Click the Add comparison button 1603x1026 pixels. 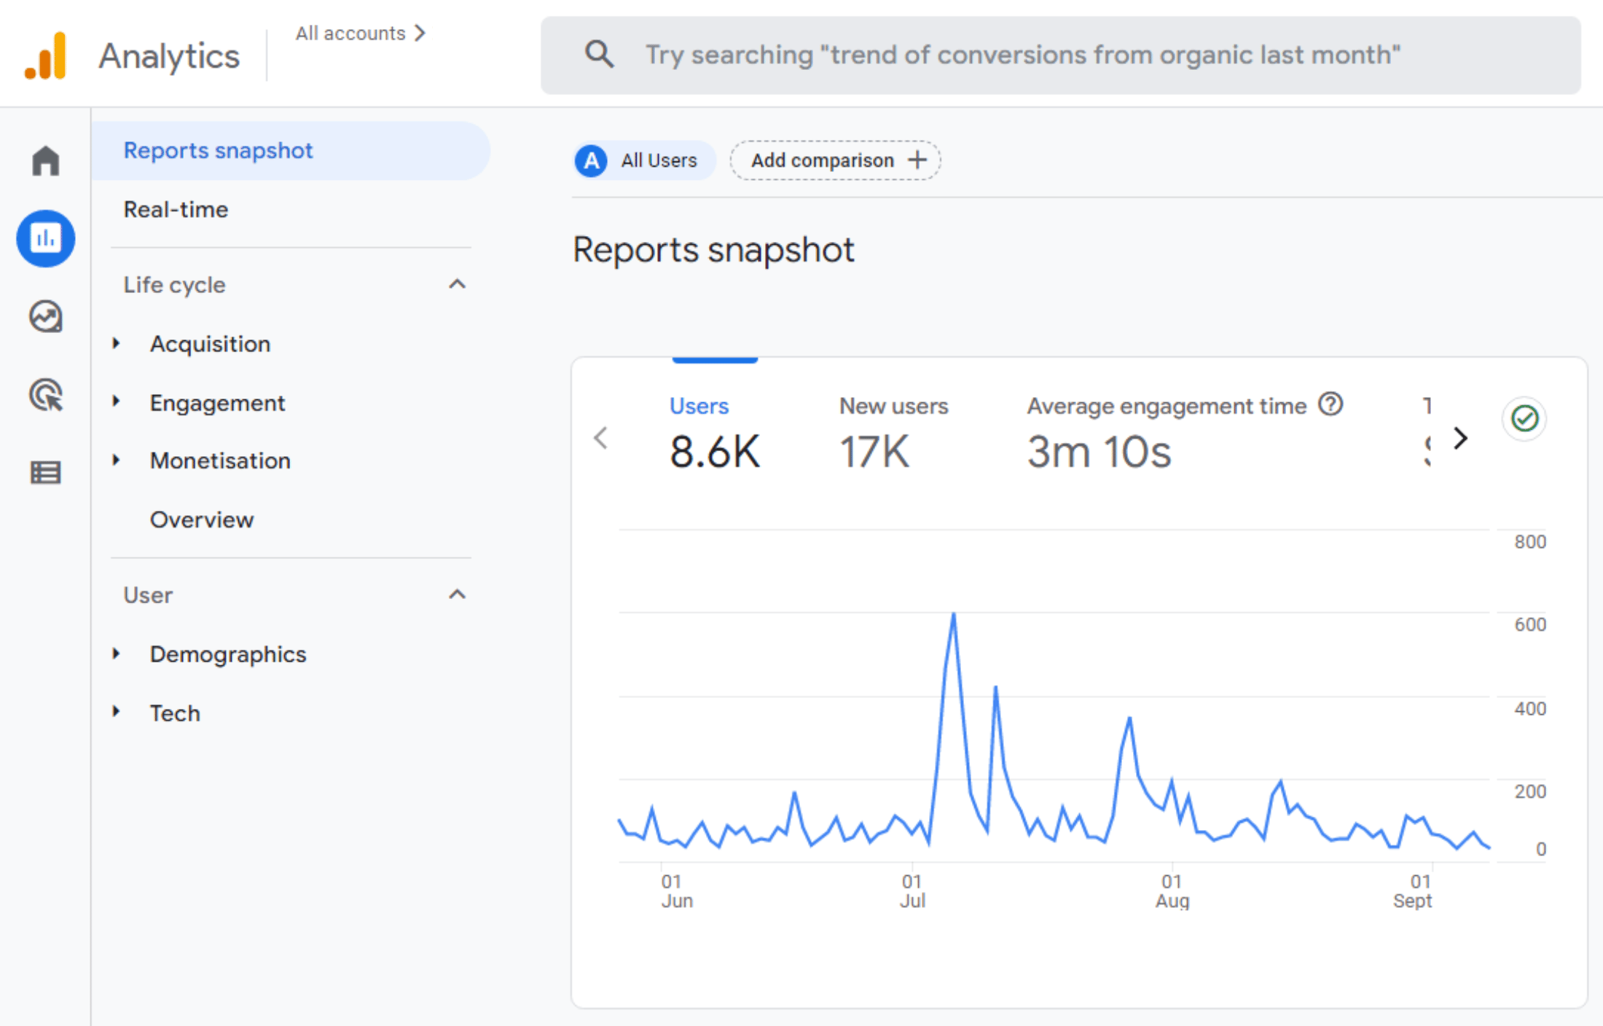tap(835, 160)
